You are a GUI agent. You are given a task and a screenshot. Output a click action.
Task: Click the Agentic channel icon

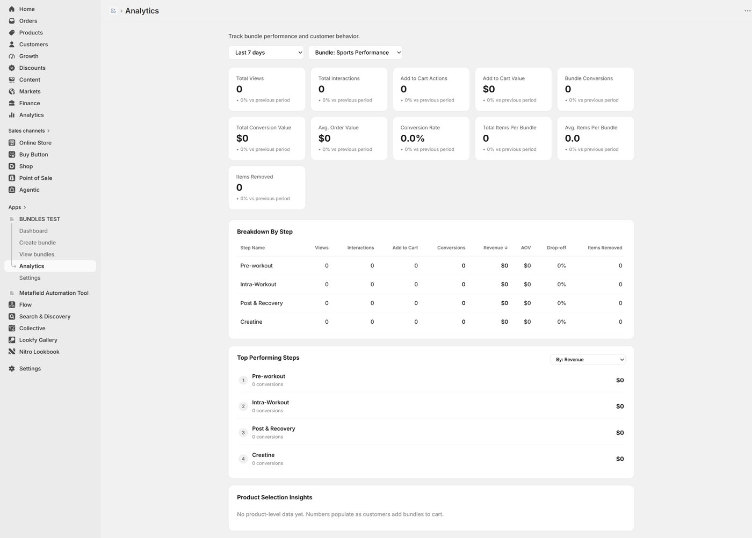(x=12, y=190)
